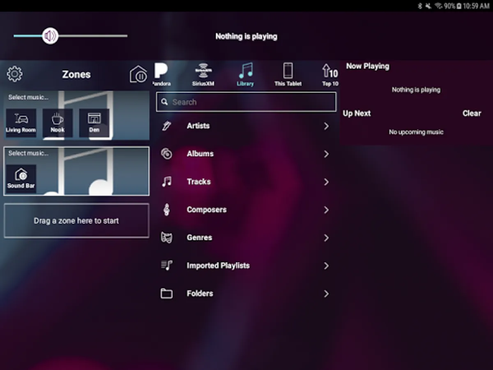Clear the Up Next queue
This screenshot has width=493, height=370.
(472, 113)
